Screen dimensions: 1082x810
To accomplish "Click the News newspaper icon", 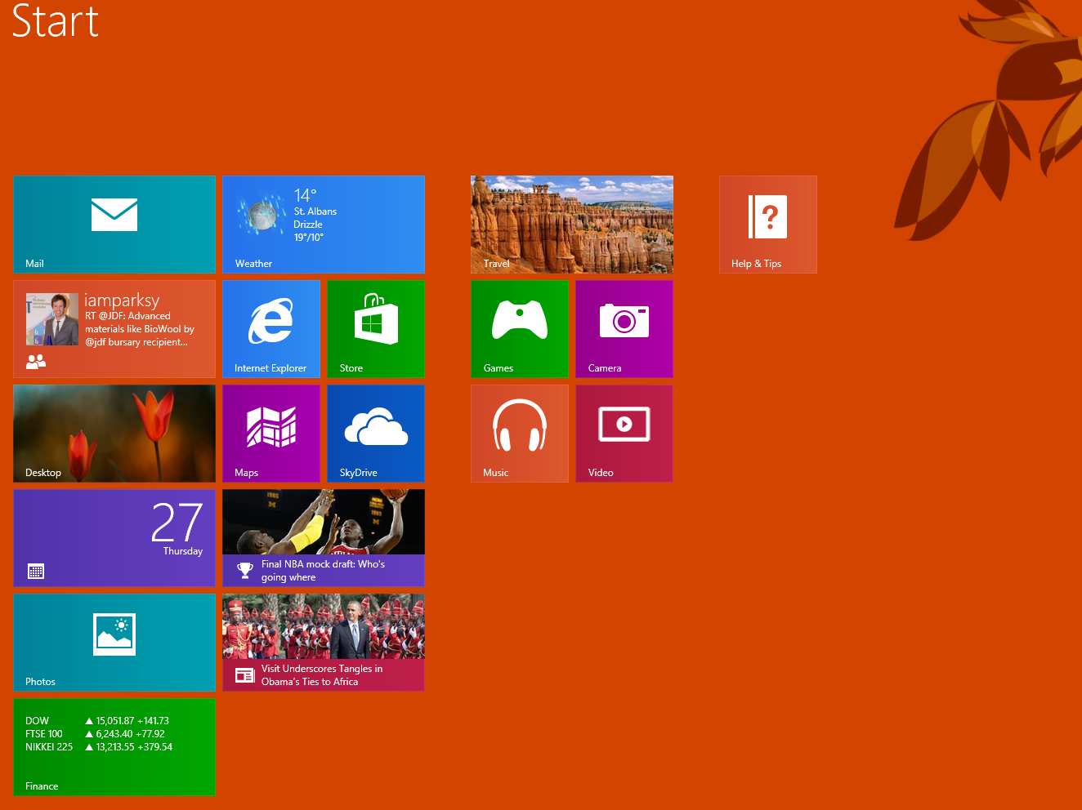I will 245,675.
